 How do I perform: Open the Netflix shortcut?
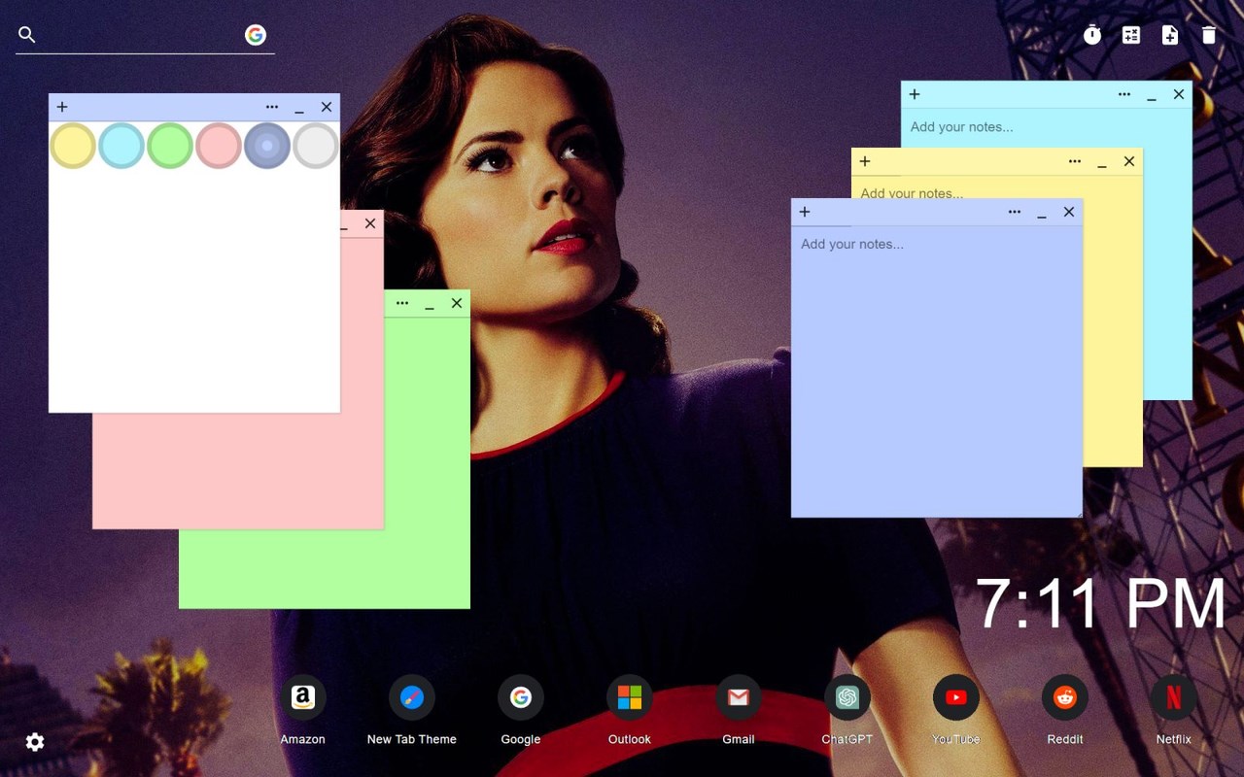click(x=1174, y=697)
